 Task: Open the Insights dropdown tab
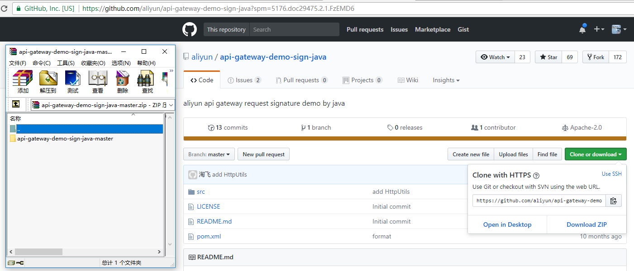click(x=446, y=80)
